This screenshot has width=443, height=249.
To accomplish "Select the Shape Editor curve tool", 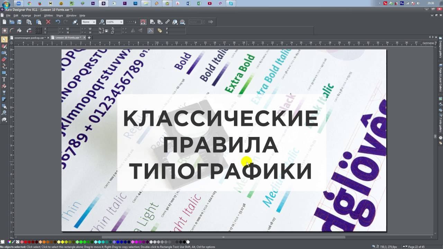I will (4, 66).
